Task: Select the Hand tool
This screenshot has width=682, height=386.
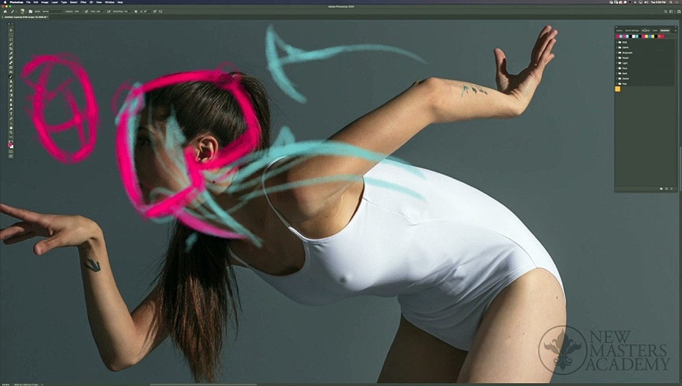Action: (11, 128)
